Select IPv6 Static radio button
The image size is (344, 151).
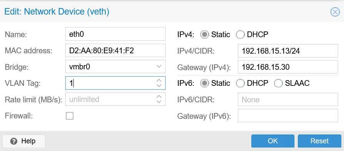204,83
